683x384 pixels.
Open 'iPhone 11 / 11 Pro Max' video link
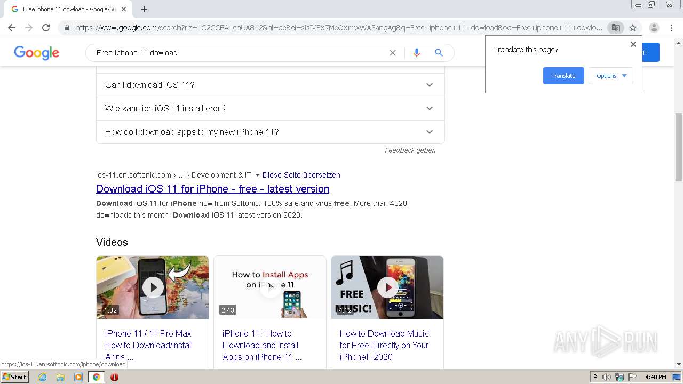click(x=149, y=345)
